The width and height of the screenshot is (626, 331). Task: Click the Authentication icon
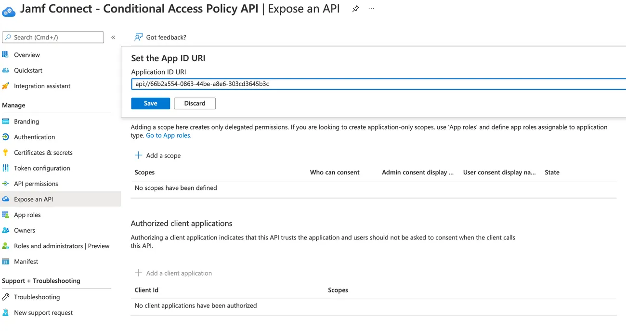5,137
